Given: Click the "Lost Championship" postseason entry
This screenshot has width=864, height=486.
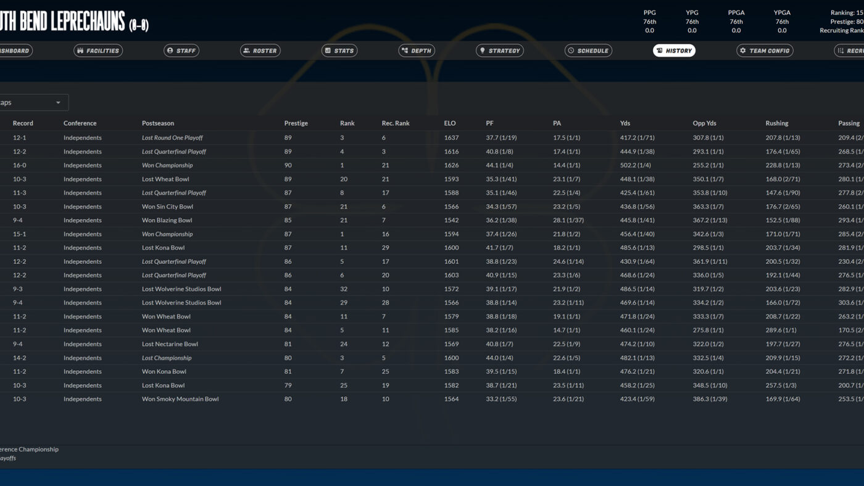Looking at the screenshot, I should tap(167, 358).
